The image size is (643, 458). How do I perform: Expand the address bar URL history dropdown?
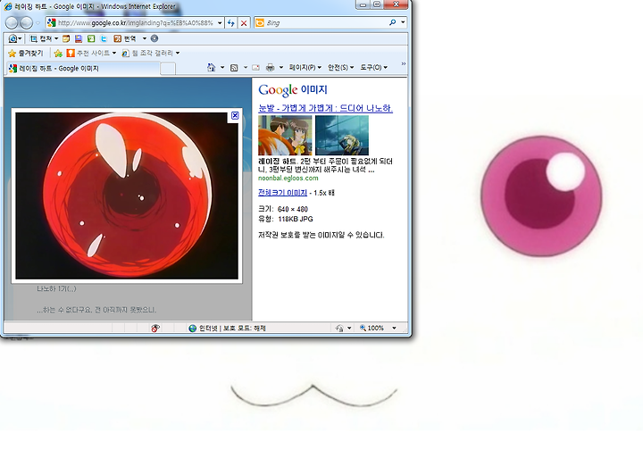(220, 23)
